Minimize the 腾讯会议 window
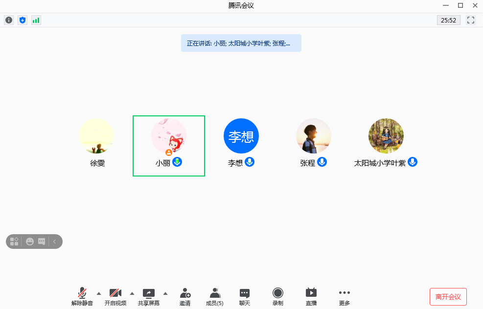This screenshot has height=309, width=483. 446,5
